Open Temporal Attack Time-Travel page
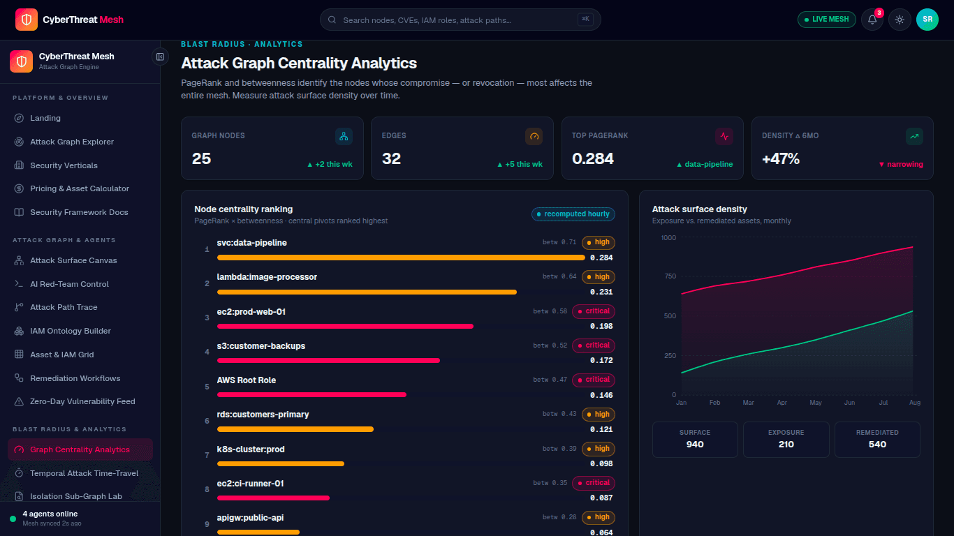 [80, 473]
